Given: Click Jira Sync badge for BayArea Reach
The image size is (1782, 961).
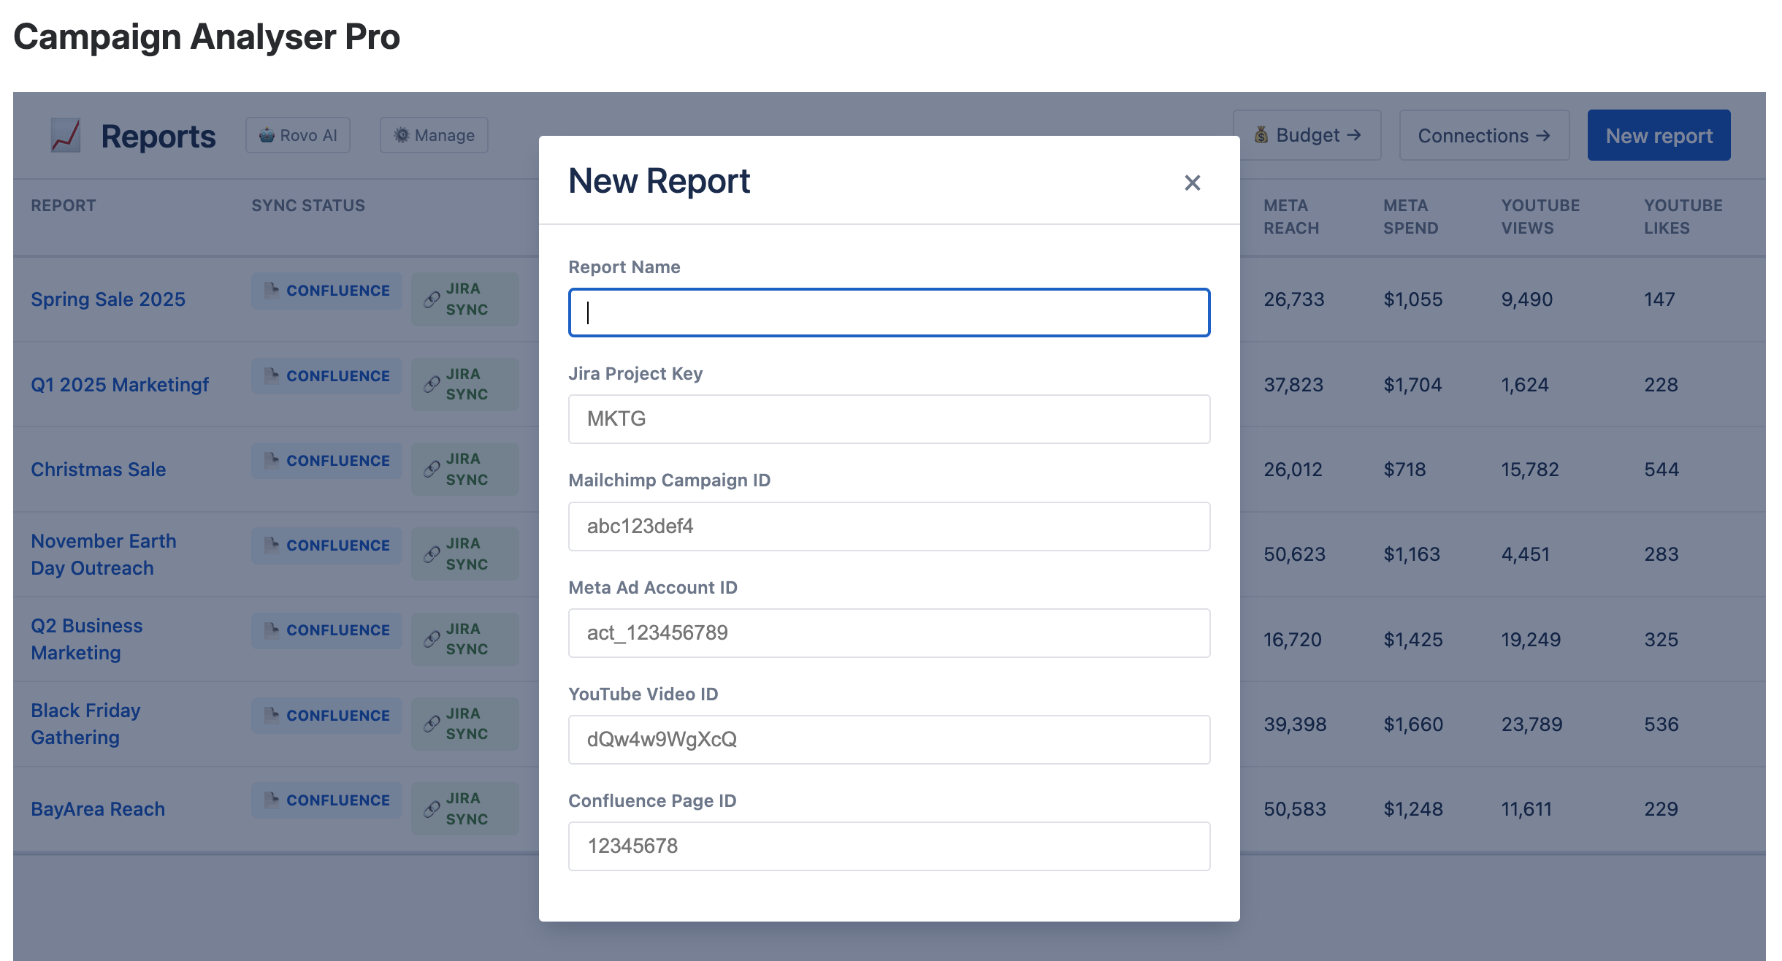Looking at the screenshot, I should (x=464, y=809).
